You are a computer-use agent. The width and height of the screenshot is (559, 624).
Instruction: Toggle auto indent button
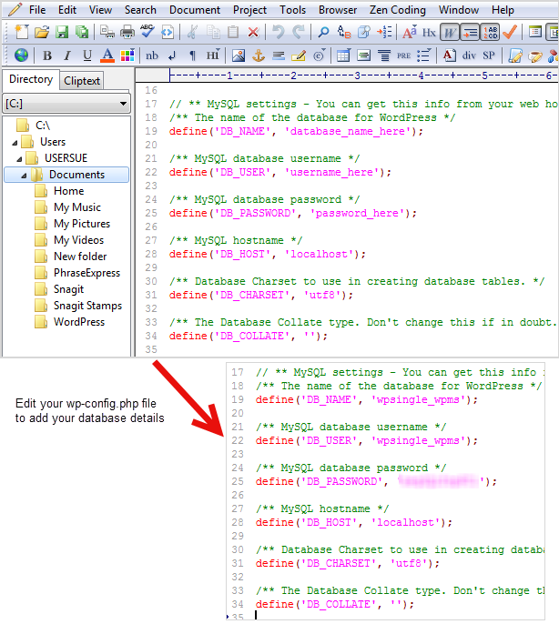click(x=470, y=32)
